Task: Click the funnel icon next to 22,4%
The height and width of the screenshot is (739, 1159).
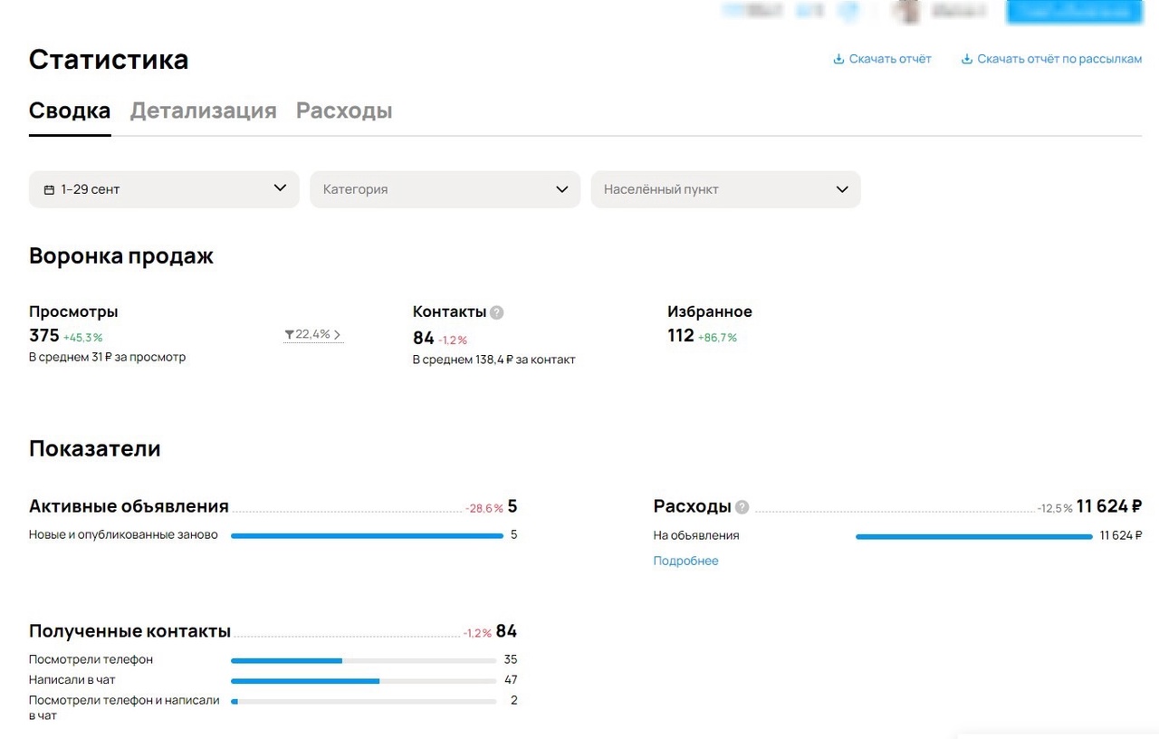Action: [289, 335]
